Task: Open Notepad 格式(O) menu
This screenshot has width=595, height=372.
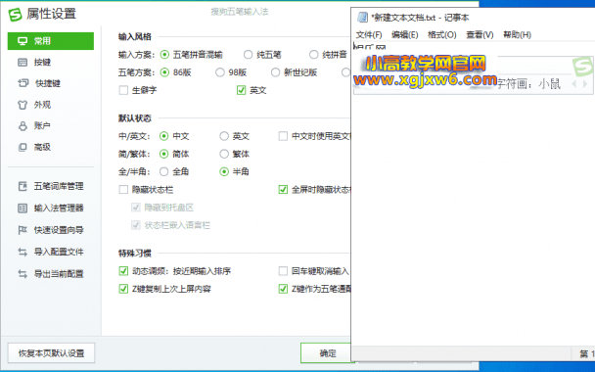Action: [x=441, y=35]
